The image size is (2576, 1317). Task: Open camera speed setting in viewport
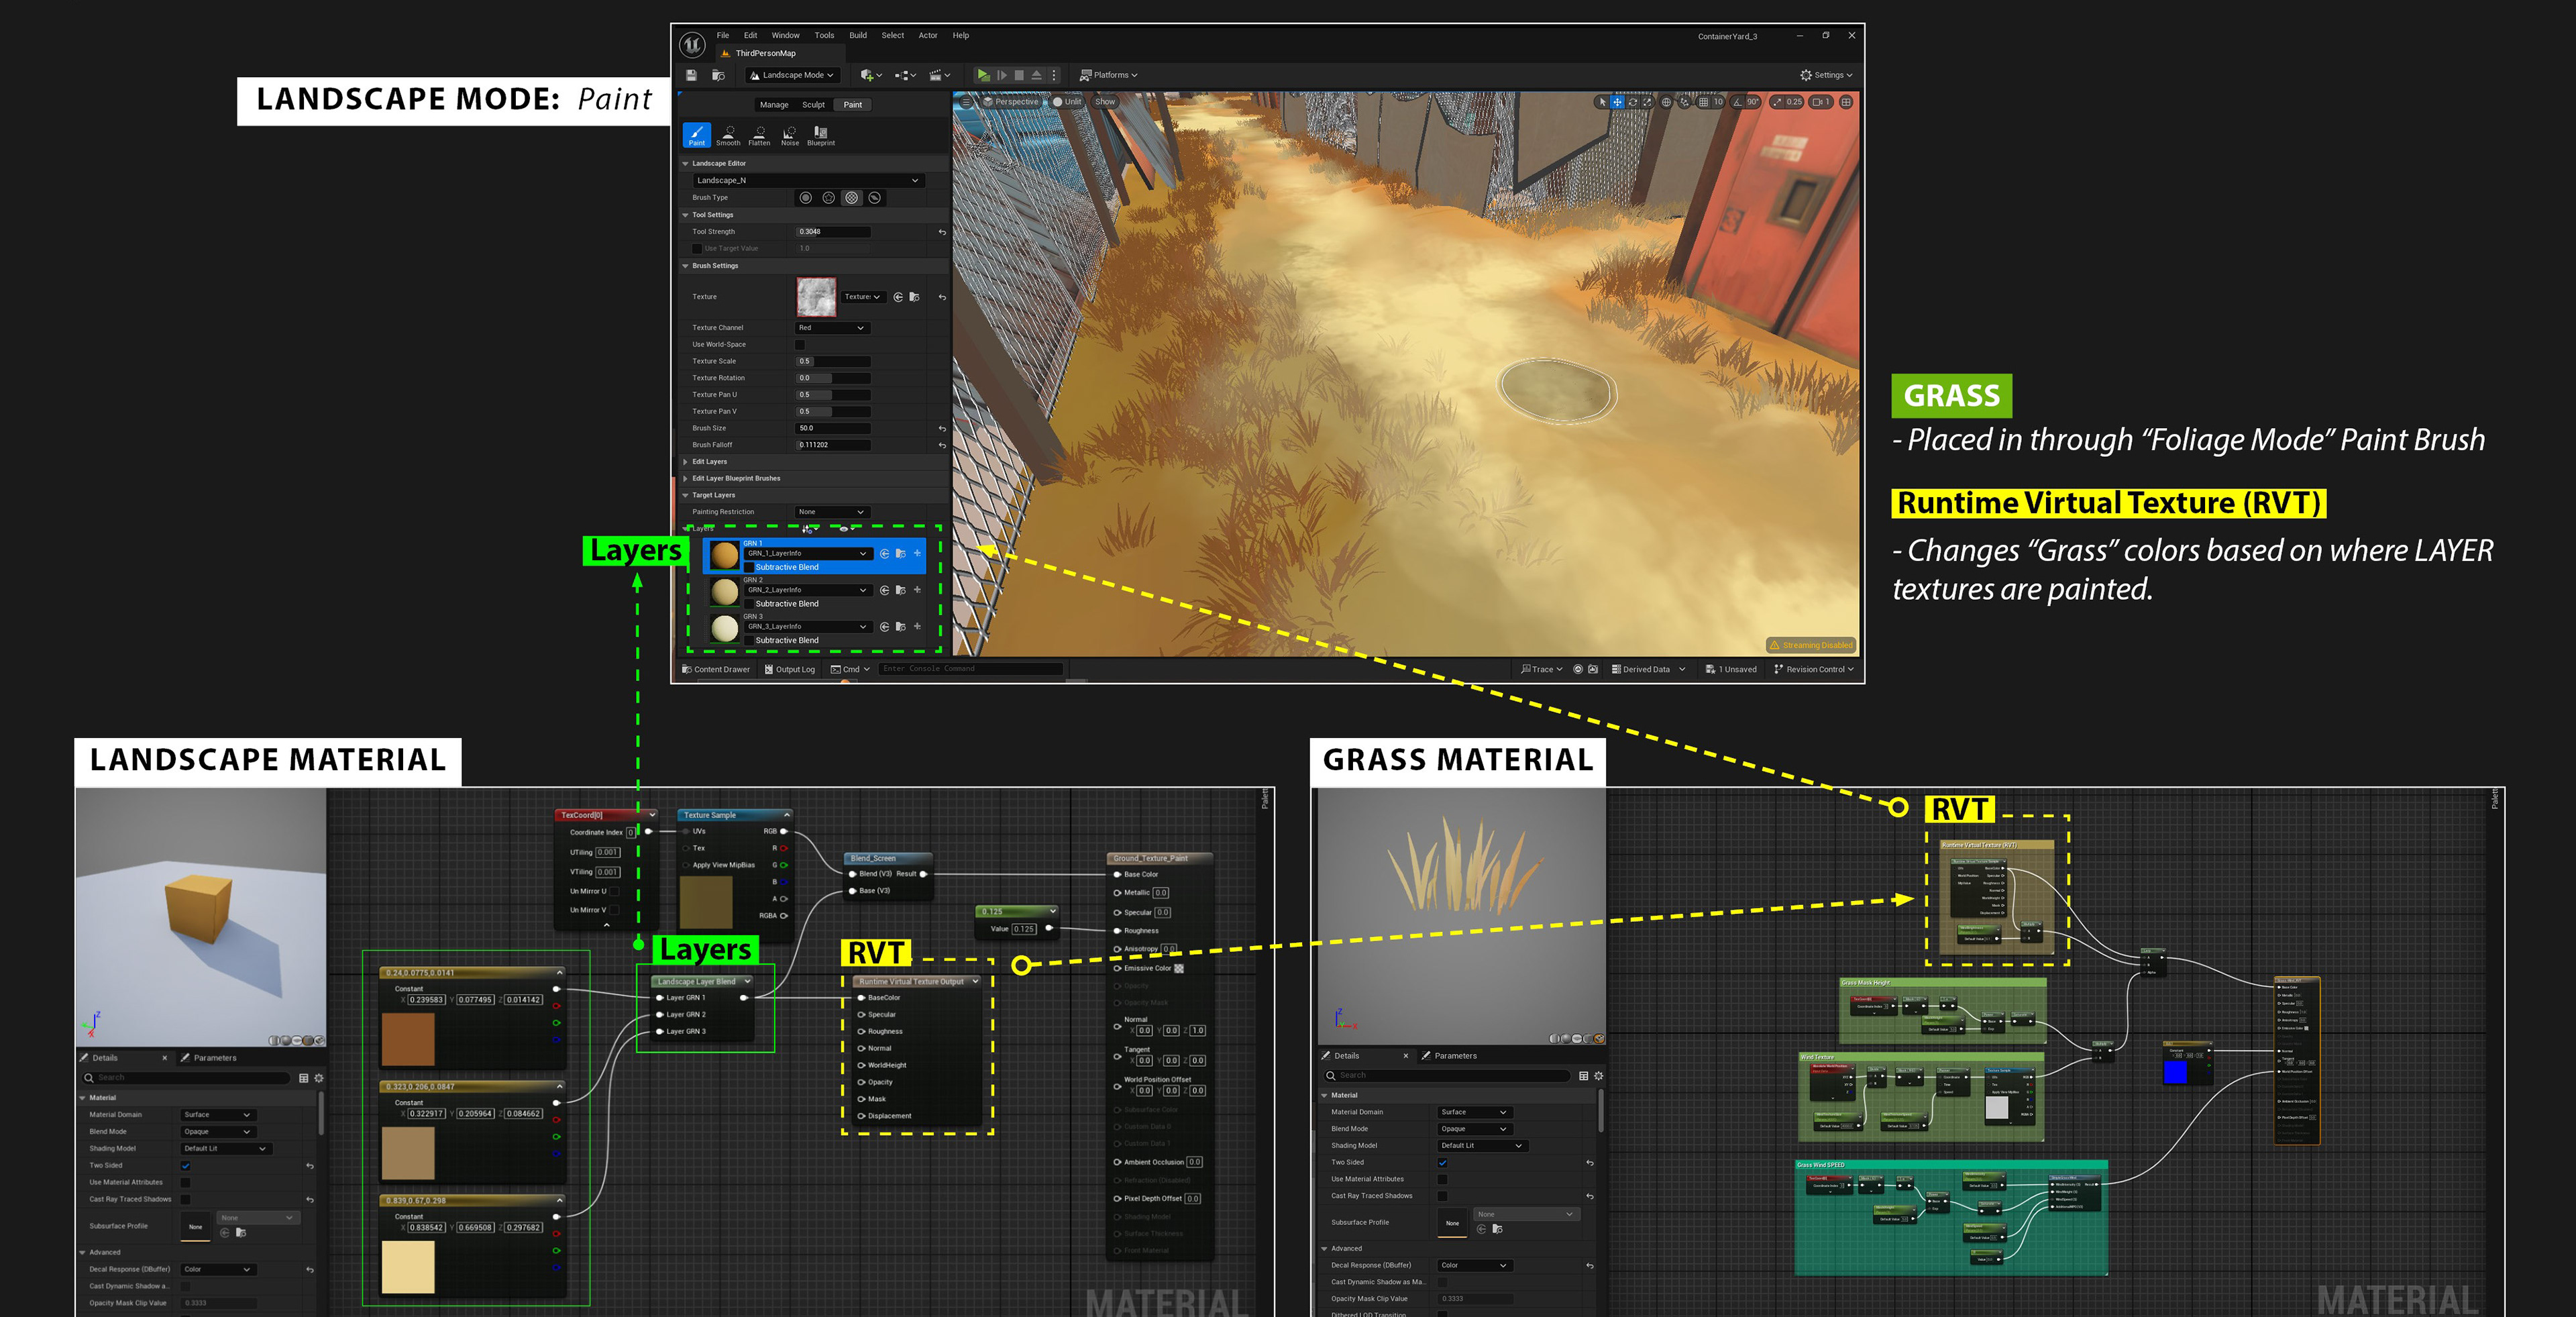tap(1821, 102)
